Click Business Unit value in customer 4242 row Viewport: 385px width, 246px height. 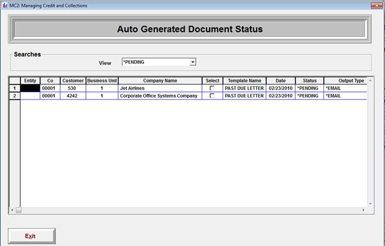pos(102,96)
